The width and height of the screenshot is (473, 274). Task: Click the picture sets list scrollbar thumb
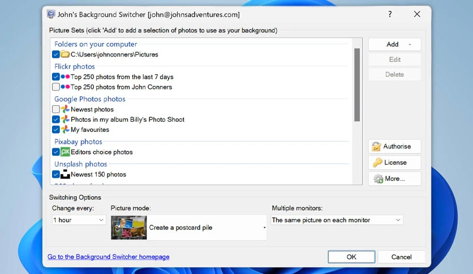357,85
